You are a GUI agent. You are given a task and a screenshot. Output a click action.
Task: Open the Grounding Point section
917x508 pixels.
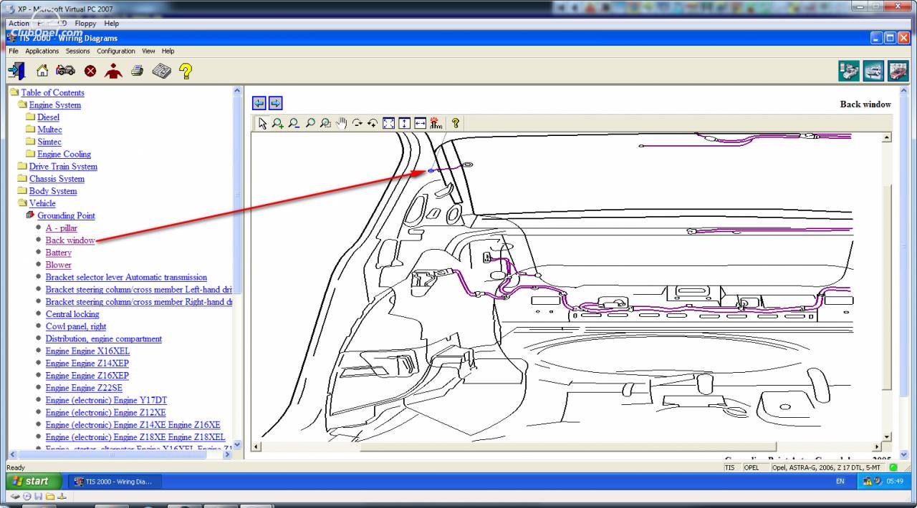point(66,215)
